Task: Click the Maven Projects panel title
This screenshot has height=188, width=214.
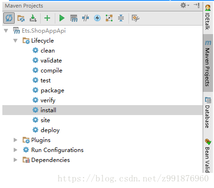Action: pyautogui.click(x=24, y=6)
